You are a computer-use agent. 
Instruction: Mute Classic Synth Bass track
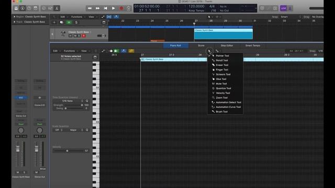tap(75, 36)
